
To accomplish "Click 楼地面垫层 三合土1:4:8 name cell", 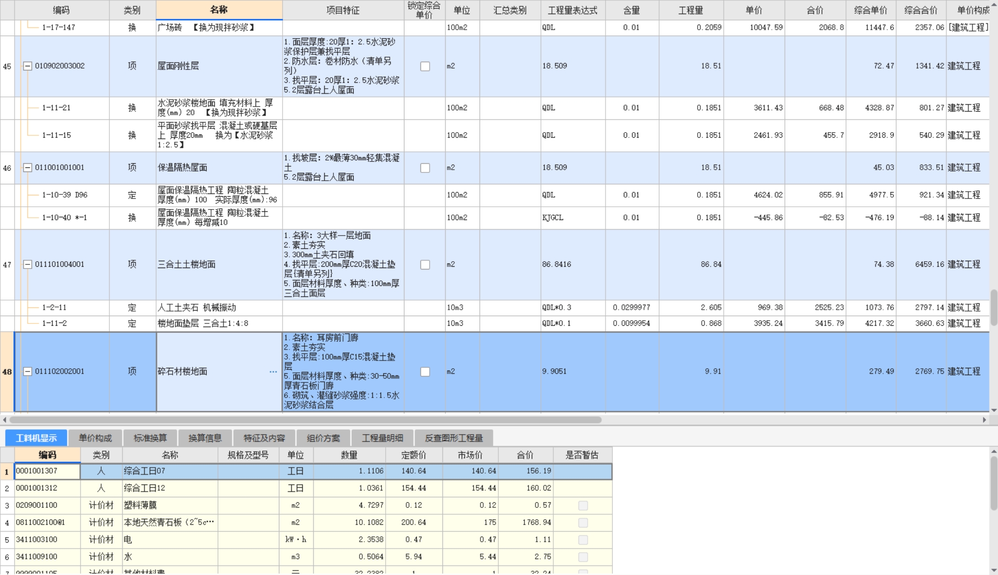I will pos(219,323).
